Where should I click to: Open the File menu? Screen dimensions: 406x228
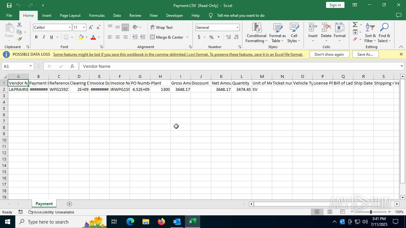click(x=9, y=16)
